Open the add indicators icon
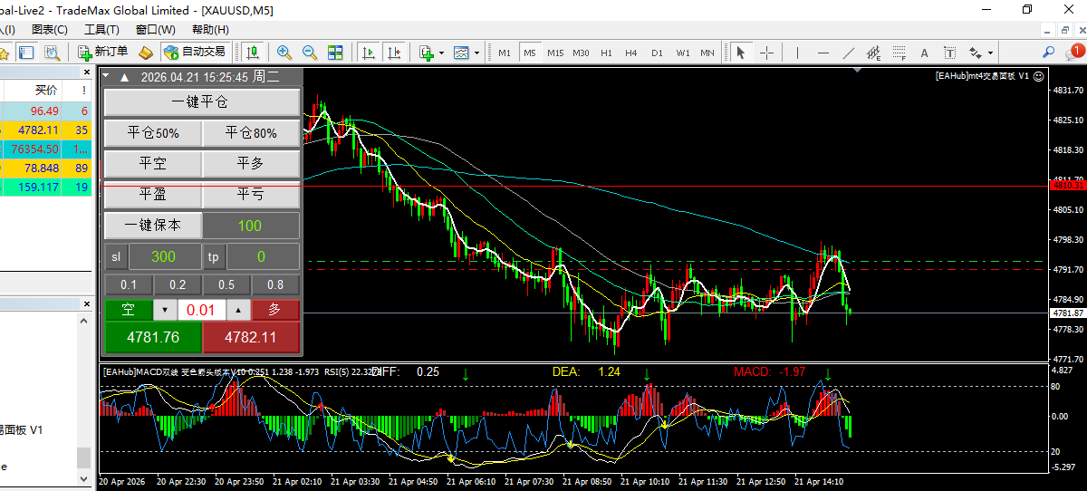This screenshot has width=1087, height=491. coord(427,53)
